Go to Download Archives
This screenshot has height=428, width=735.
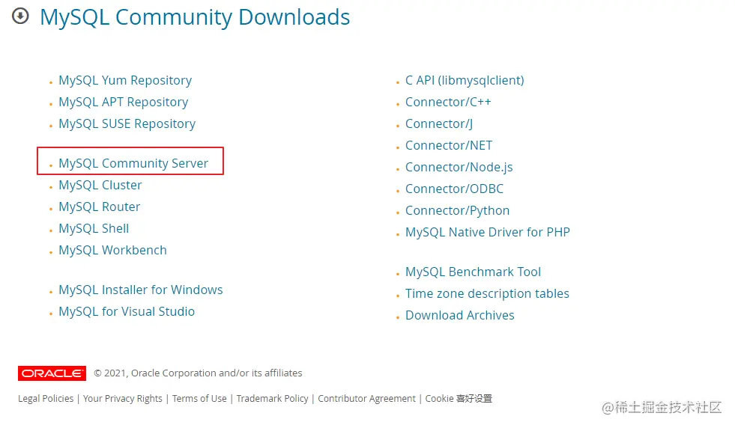click(460, 315)
